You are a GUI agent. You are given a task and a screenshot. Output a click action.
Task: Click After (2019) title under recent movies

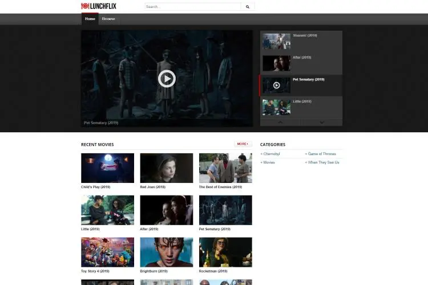(x=149, y=229)
